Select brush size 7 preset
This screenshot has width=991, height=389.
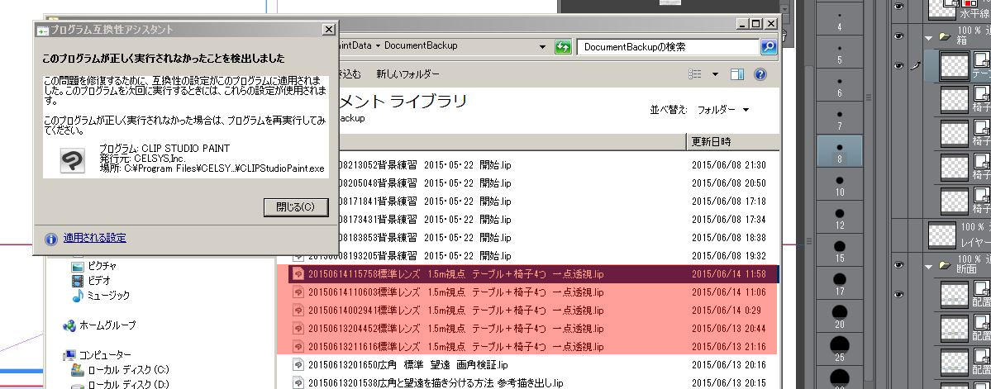coord(839,119)
